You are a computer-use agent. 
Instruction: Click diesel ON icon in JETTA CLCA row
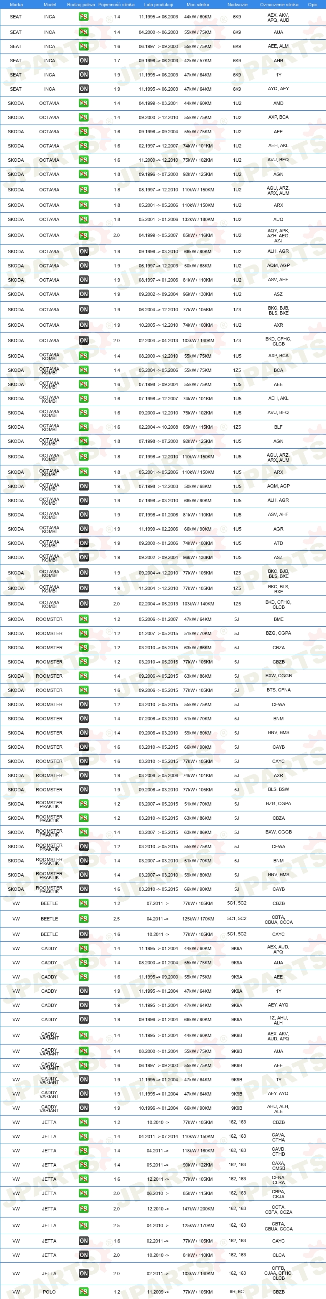point(83,1255)
